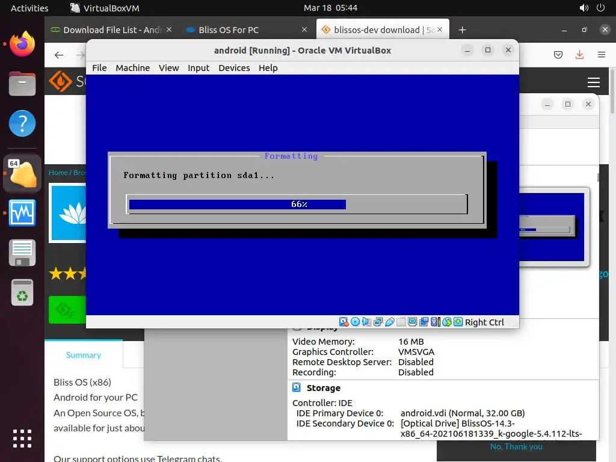Viewport: 616px width, 462px height.
Task: Click the recording status icon
Action: click(x=424, y=322)
